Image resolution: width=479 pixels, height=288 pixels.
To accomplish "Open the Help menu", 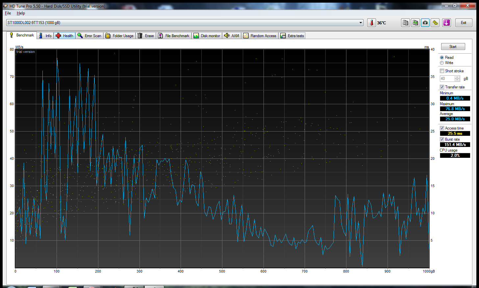I will coord(21,13).
